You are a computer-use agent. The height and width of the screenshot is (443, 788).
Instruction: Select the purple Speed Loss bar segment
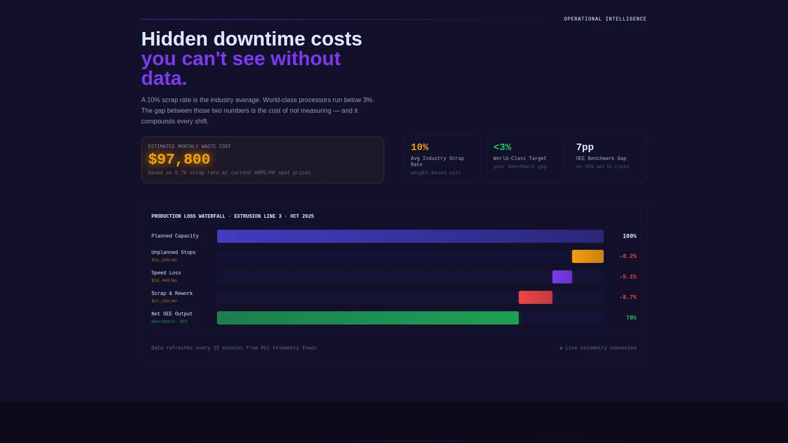(x=562, y=277)
